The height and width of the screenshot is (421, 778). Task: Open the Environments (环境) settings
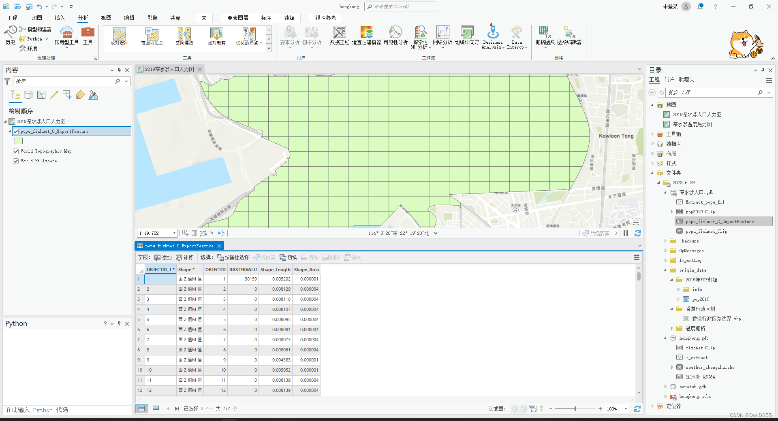coord(28,49)
